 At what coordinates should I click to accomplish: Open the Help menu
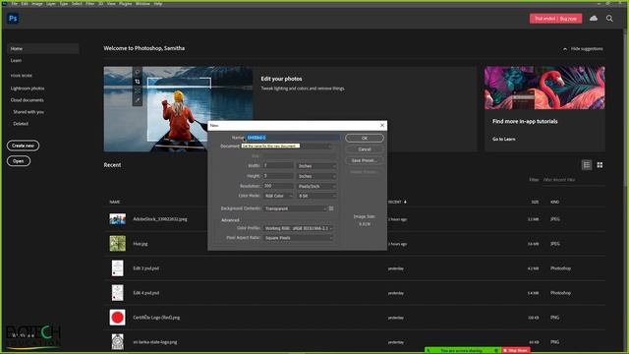pos(158,4)
